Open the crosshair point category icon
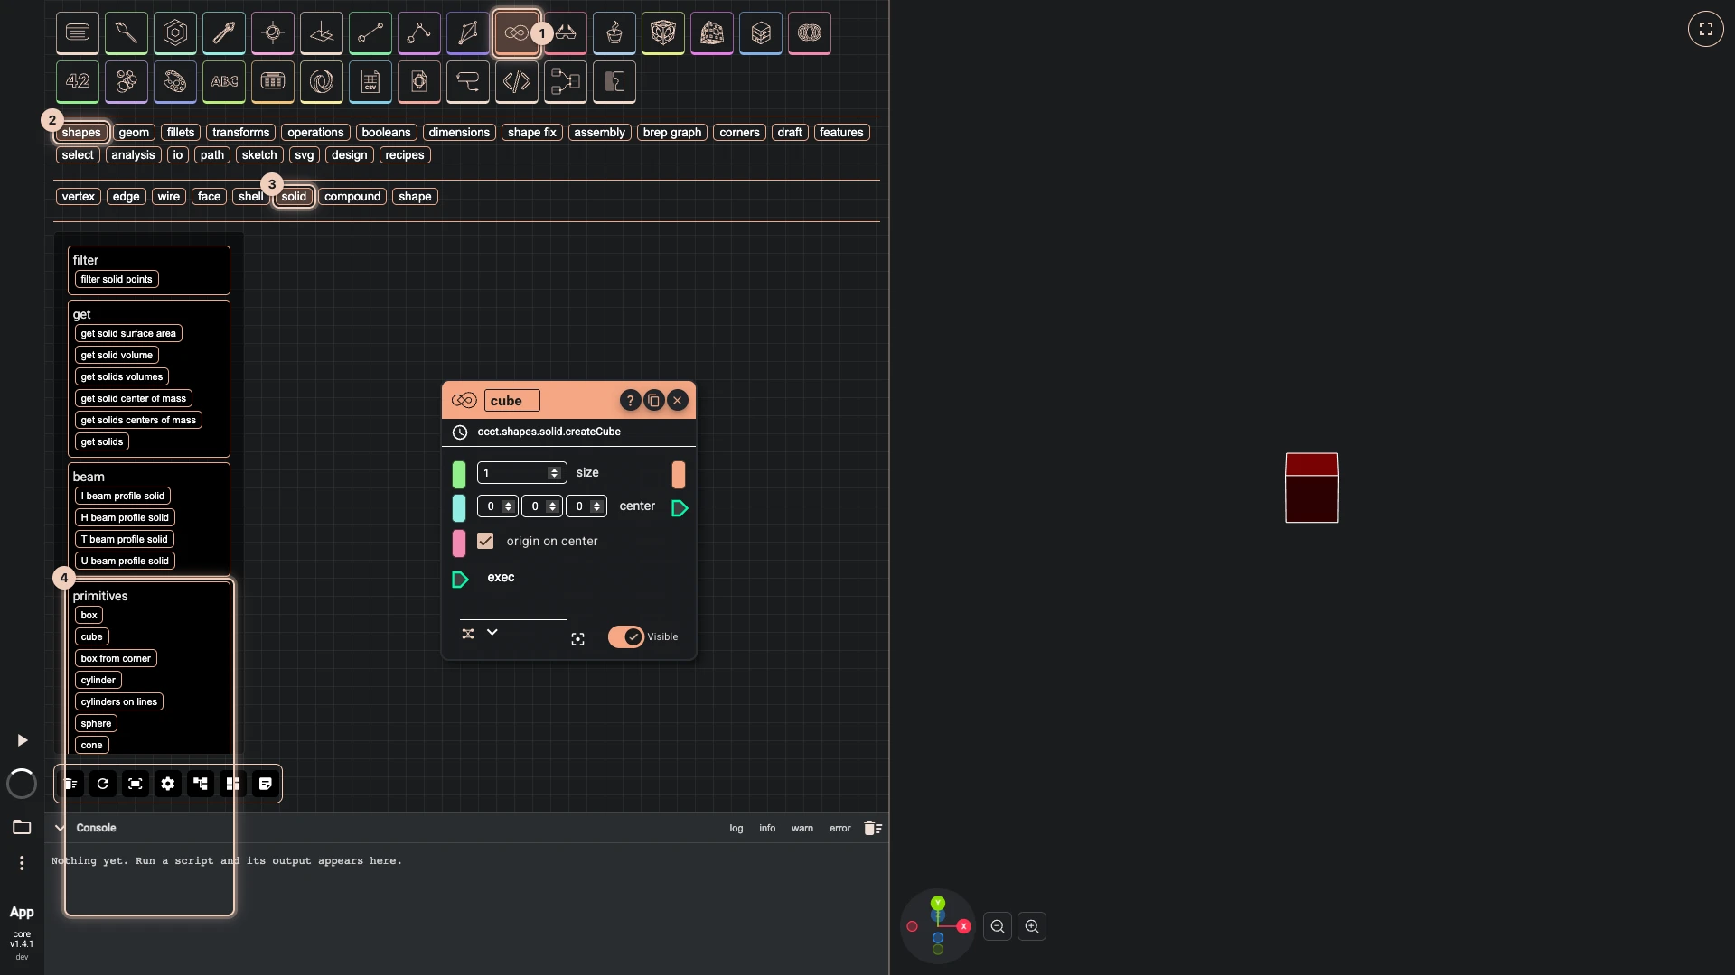This screenshot has height=975, width=1735. pyautogui.click(x=273, y=33)
